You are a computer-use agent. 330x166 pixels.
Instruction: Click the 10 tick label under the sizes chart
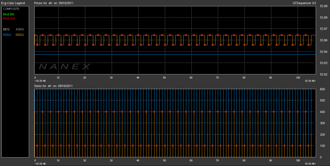pyautogui.click(x=58, y=160)
